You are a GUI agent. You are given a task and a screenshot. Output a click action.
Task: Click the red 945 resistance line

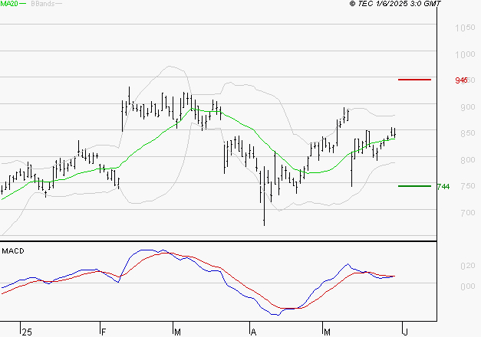coord(414,80)
